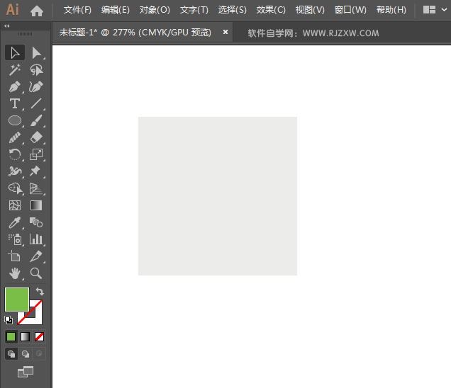
Task: Select the Lasso tool
Action: 36,70
